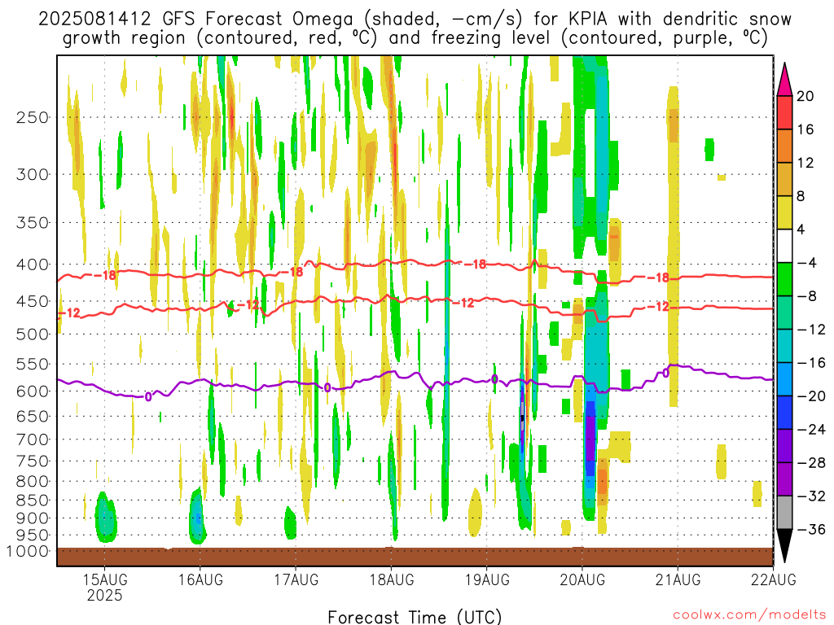Click the 17AUG date label

(x=296, y=579)
